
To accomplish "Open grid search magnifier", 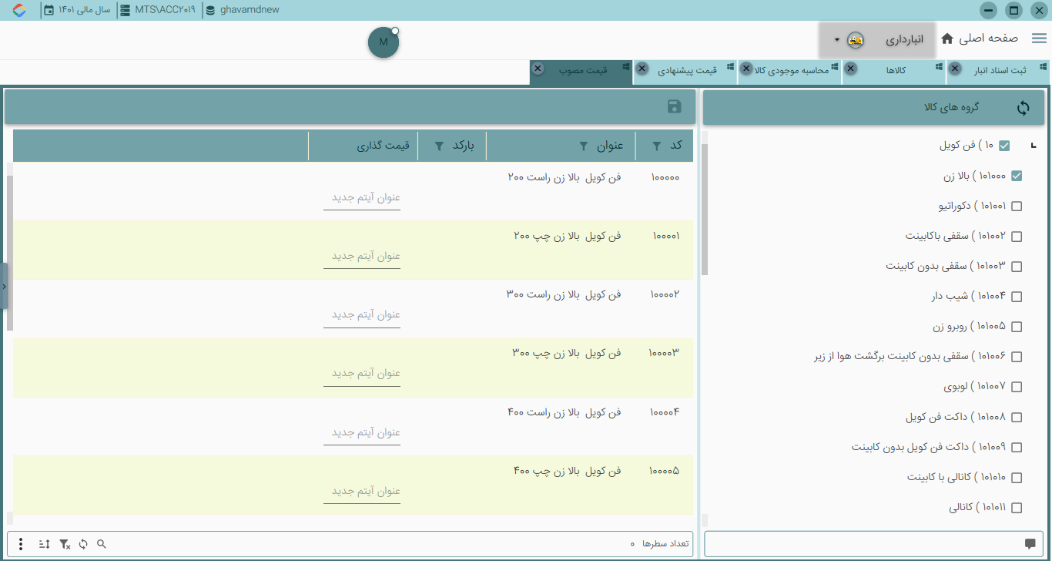I will pos(101,544).
